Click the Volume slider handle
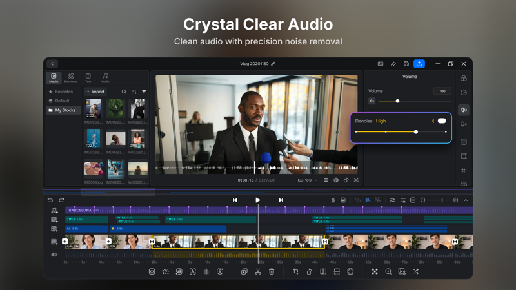The height and width of the screenshot is (290, 516). (x=397, y=101)
